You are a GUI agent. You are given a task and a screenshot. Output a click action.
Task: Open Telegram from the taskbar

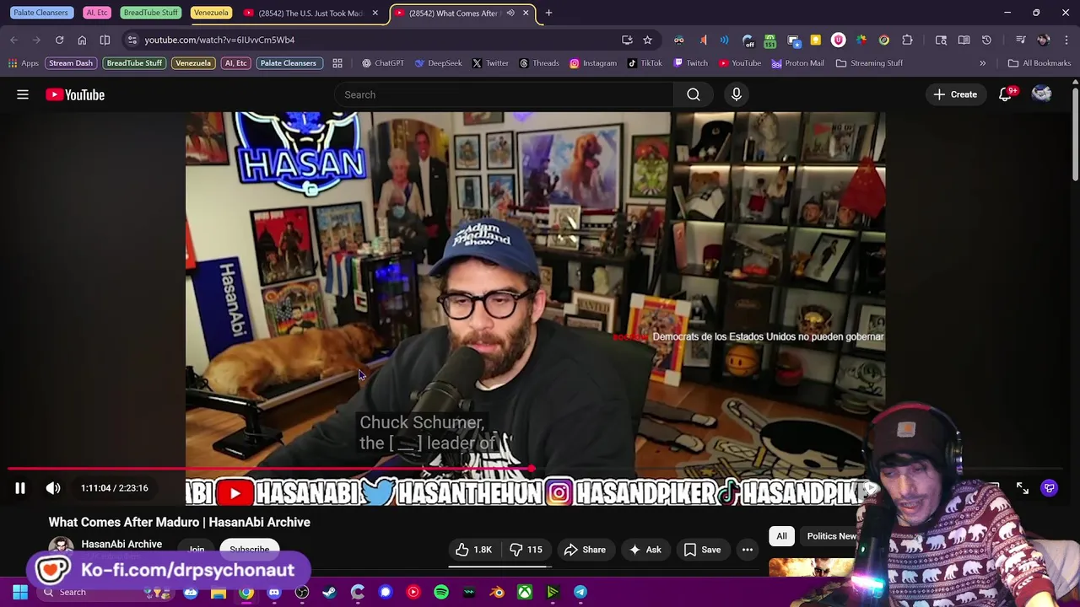point(580,592)
